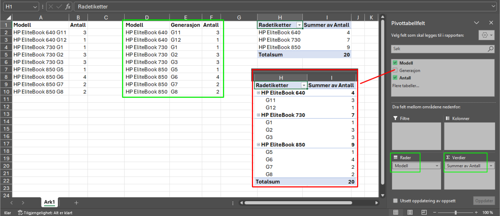This screenshot has width=500, height=216.
Task: Click the vertical scrollbar of the sheet
Action: [383, 102]
